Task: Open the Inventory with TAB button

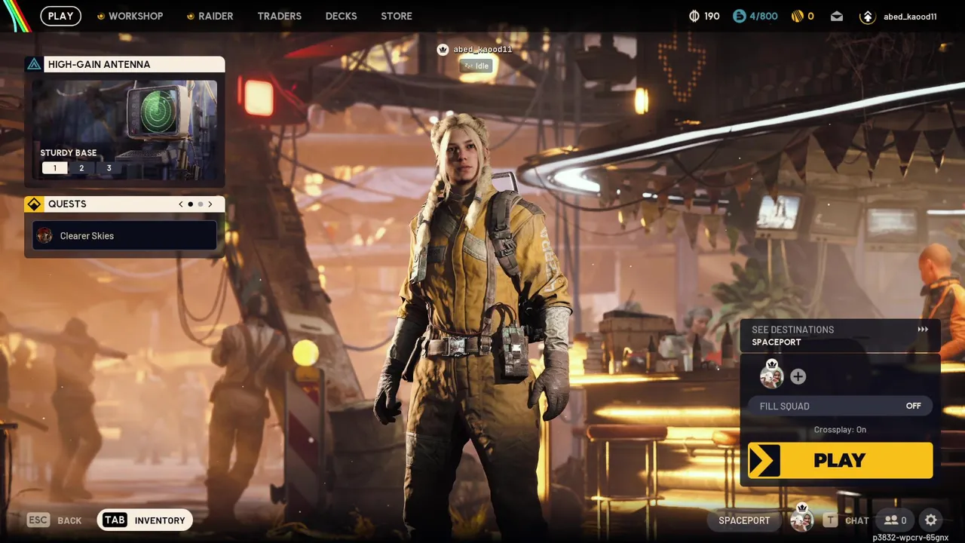Action: point(145,520)
